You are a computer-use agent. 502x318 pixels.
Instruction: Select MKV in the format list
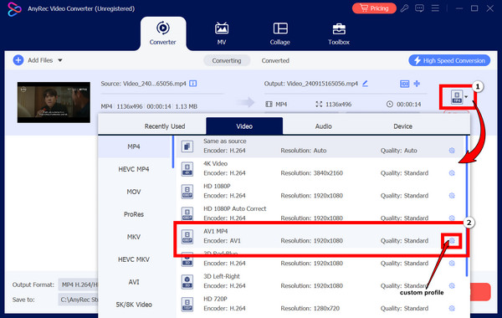tap(134, 237)
